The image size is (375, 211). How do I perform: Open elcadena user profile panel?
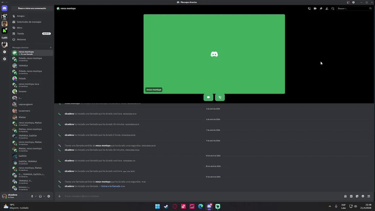[x=16, y=196]
